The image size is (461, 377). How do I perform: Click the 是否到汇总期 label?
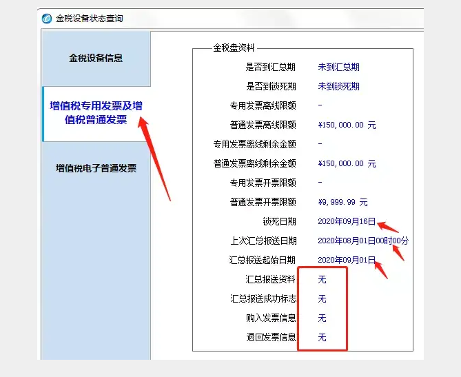(x=271, y=68)
